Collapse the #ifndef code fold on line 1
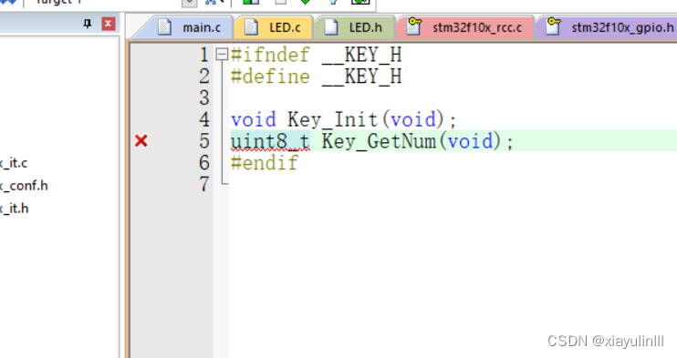The height and width of the screenshot is (358, 677). pyautogui.click(x=222, y=55)
